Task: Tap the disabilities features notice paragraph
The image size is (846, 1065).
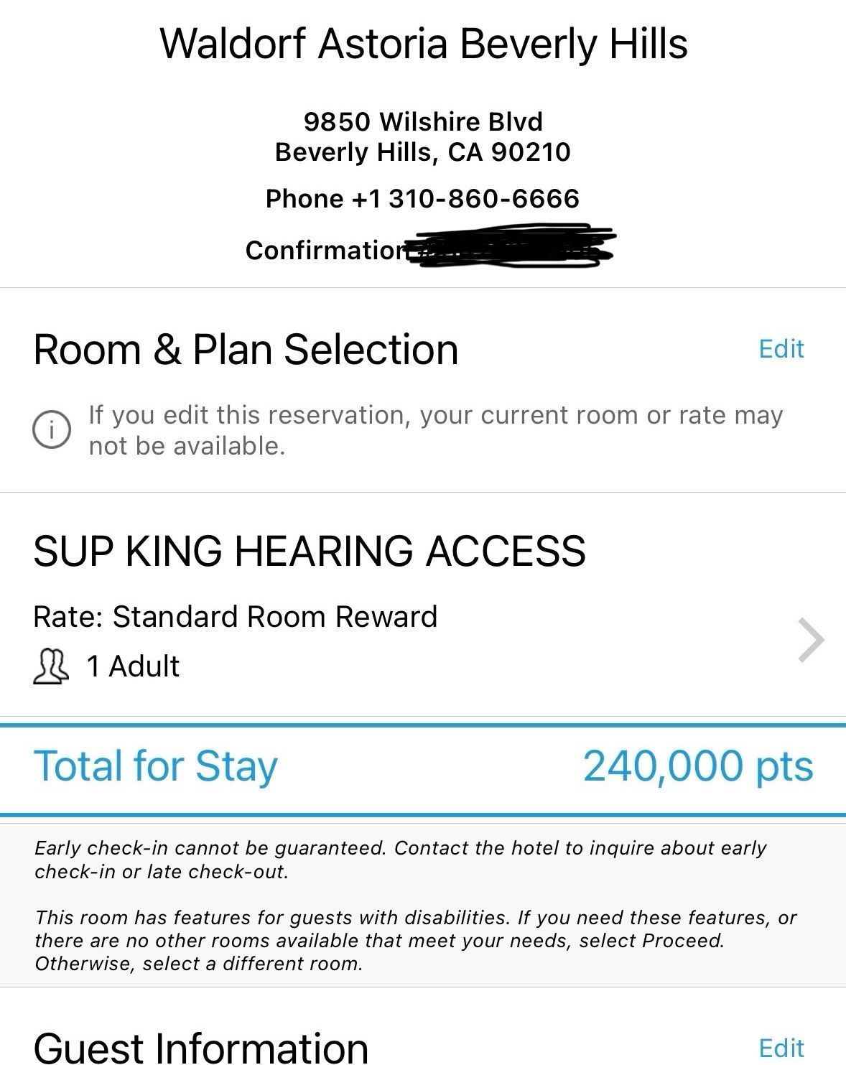Action: (x=416, y=940)
